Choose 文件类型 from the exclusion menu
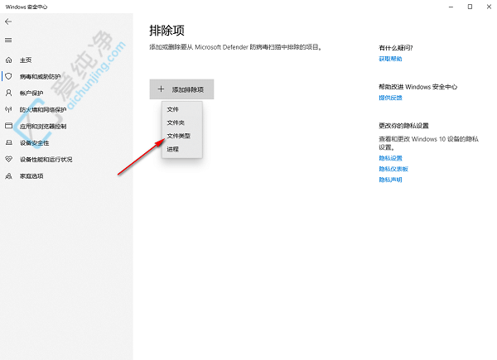The width and height of the screenshot is (497, 360). pyautogui.click(x=182, y=136)
